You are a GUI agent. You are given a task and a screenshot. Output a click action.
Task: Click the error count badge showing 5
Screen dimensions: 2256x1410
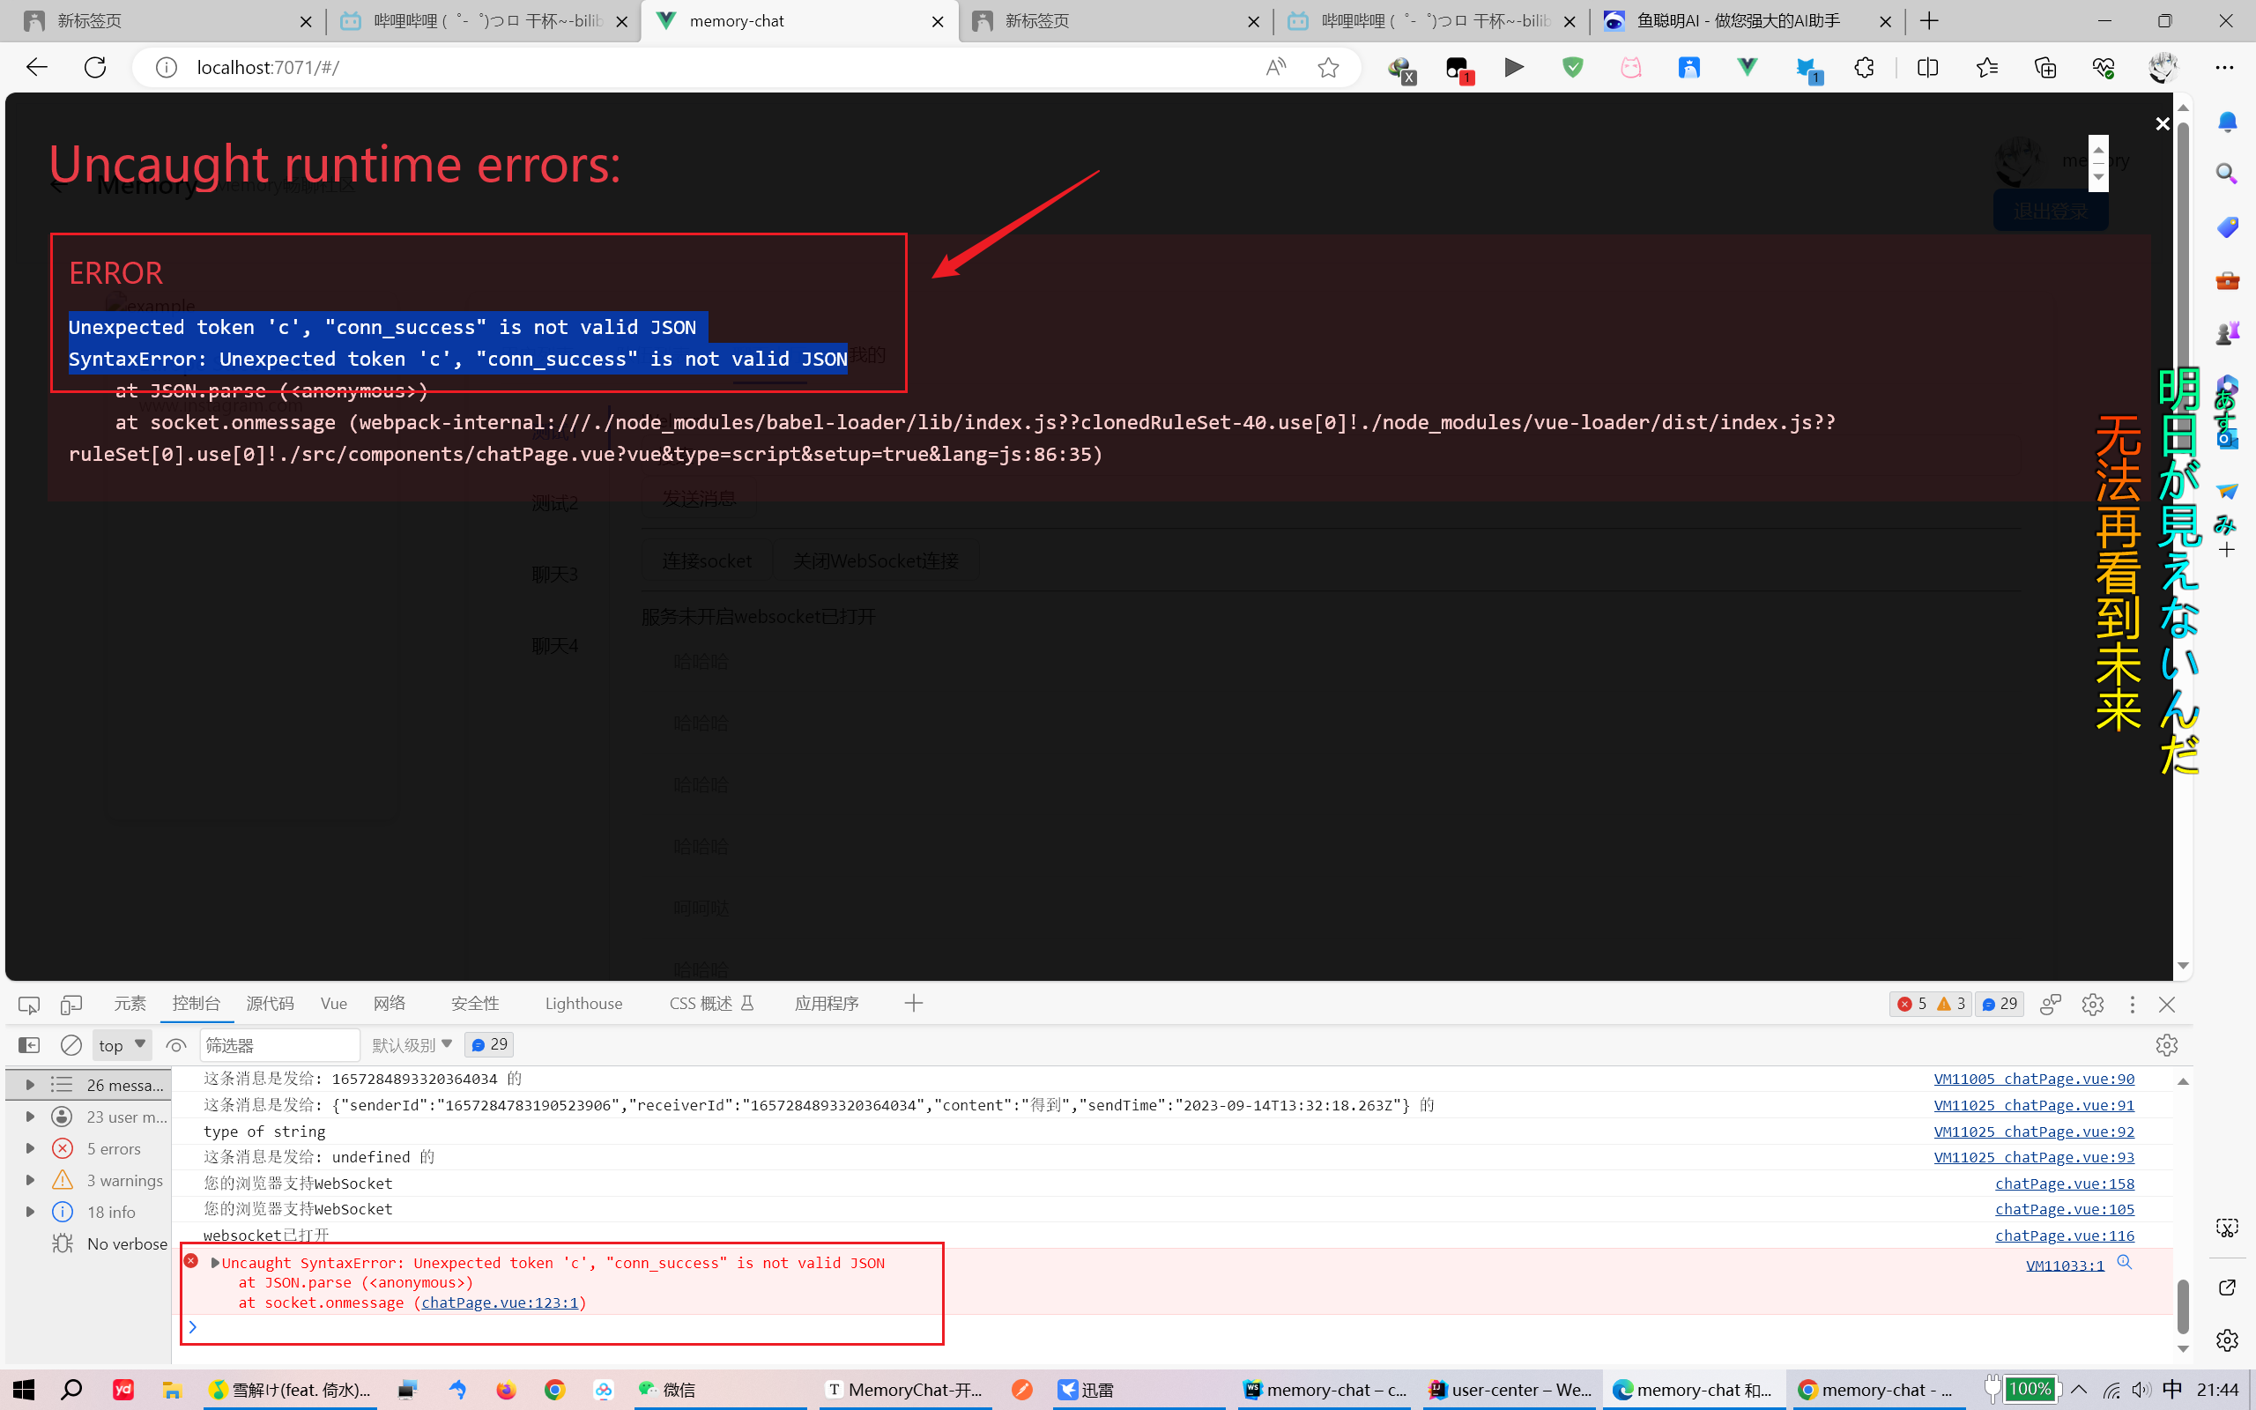1912,1005
